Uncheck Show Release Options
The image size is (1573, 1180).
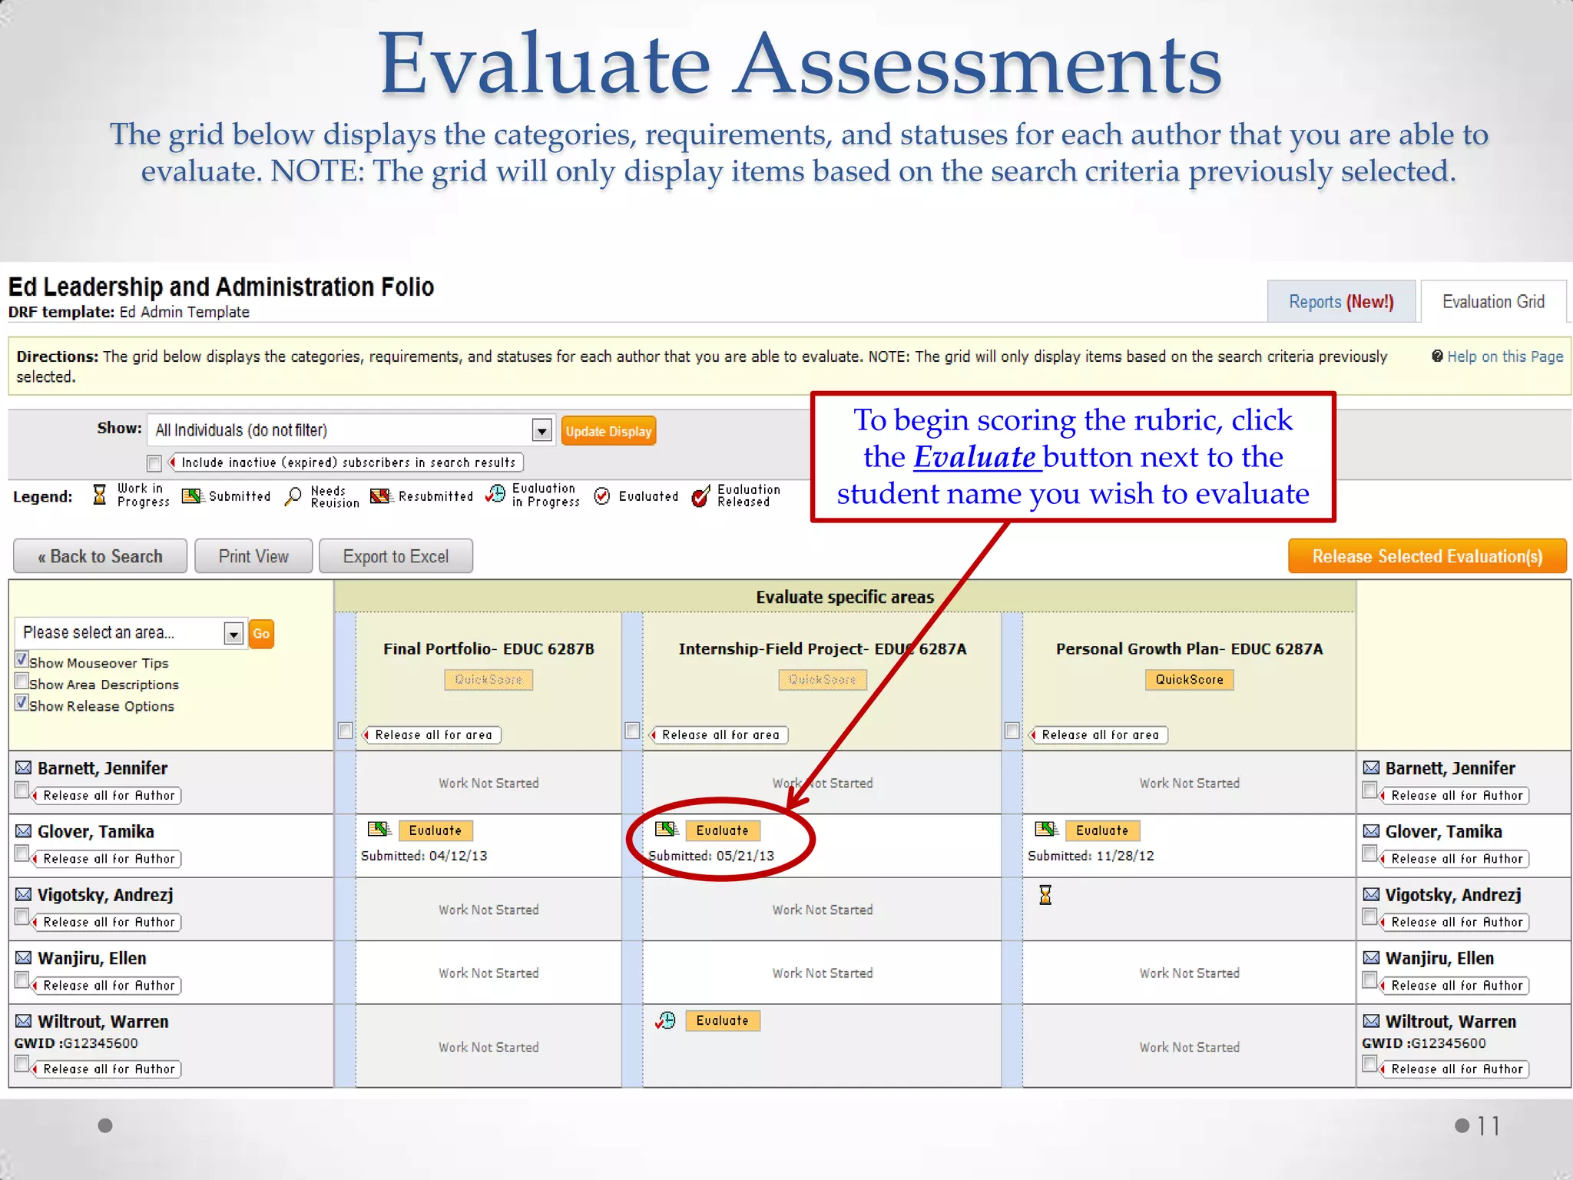pyautogui.click(x=22, y=702)
